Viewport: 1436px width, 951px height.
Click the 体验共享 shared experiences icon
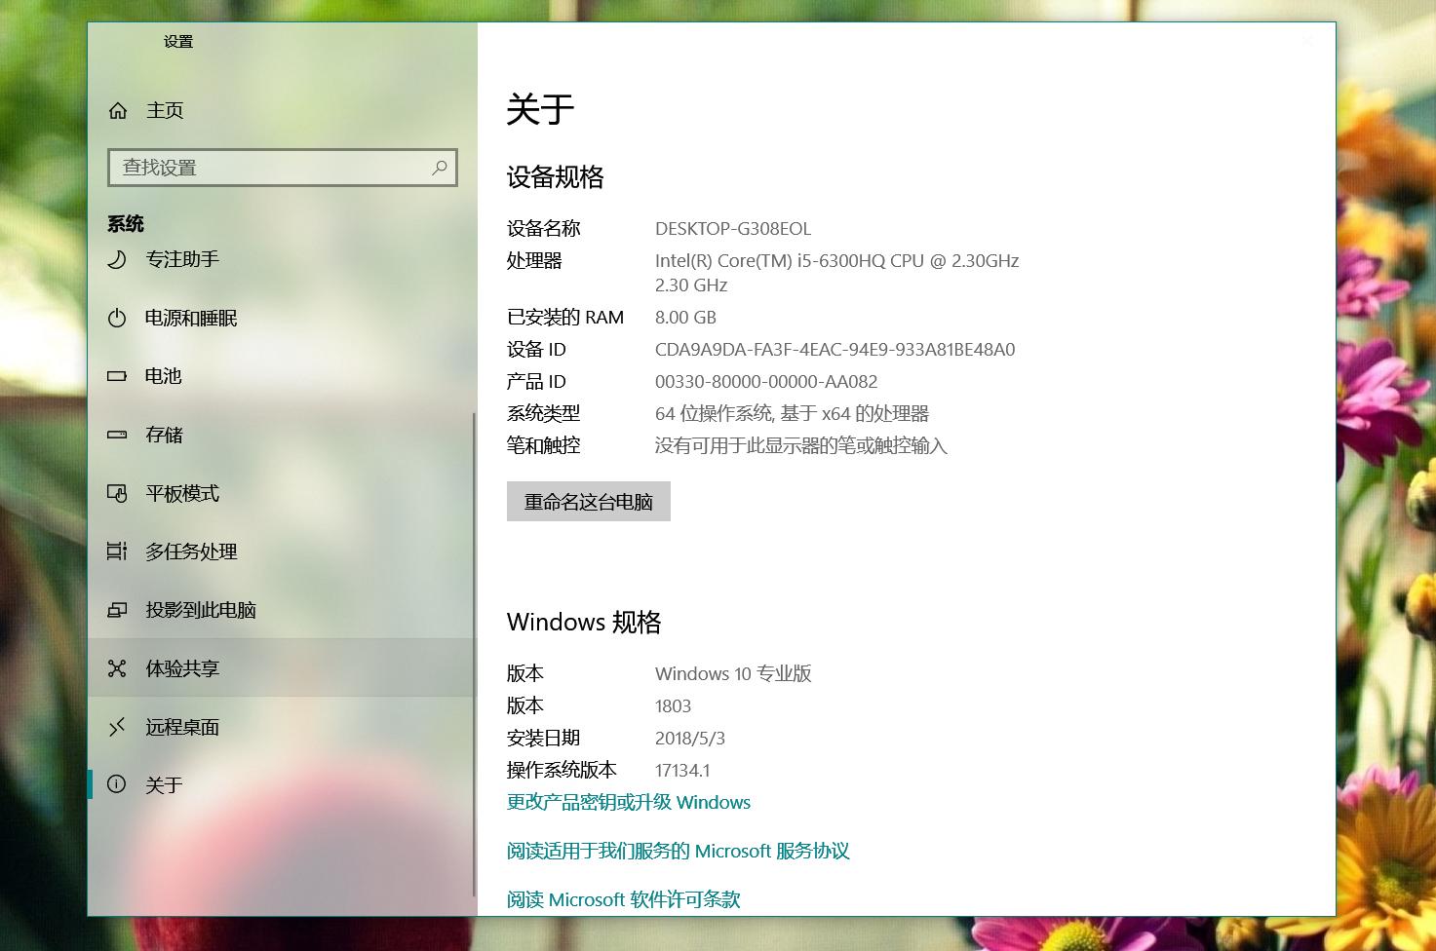click(x=117, y=668)
